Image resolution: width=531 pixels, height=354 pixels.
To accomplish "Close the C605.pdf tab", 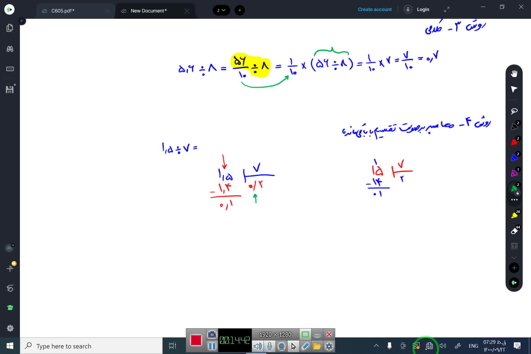I will pyautogui.click(x=107, y=11).
